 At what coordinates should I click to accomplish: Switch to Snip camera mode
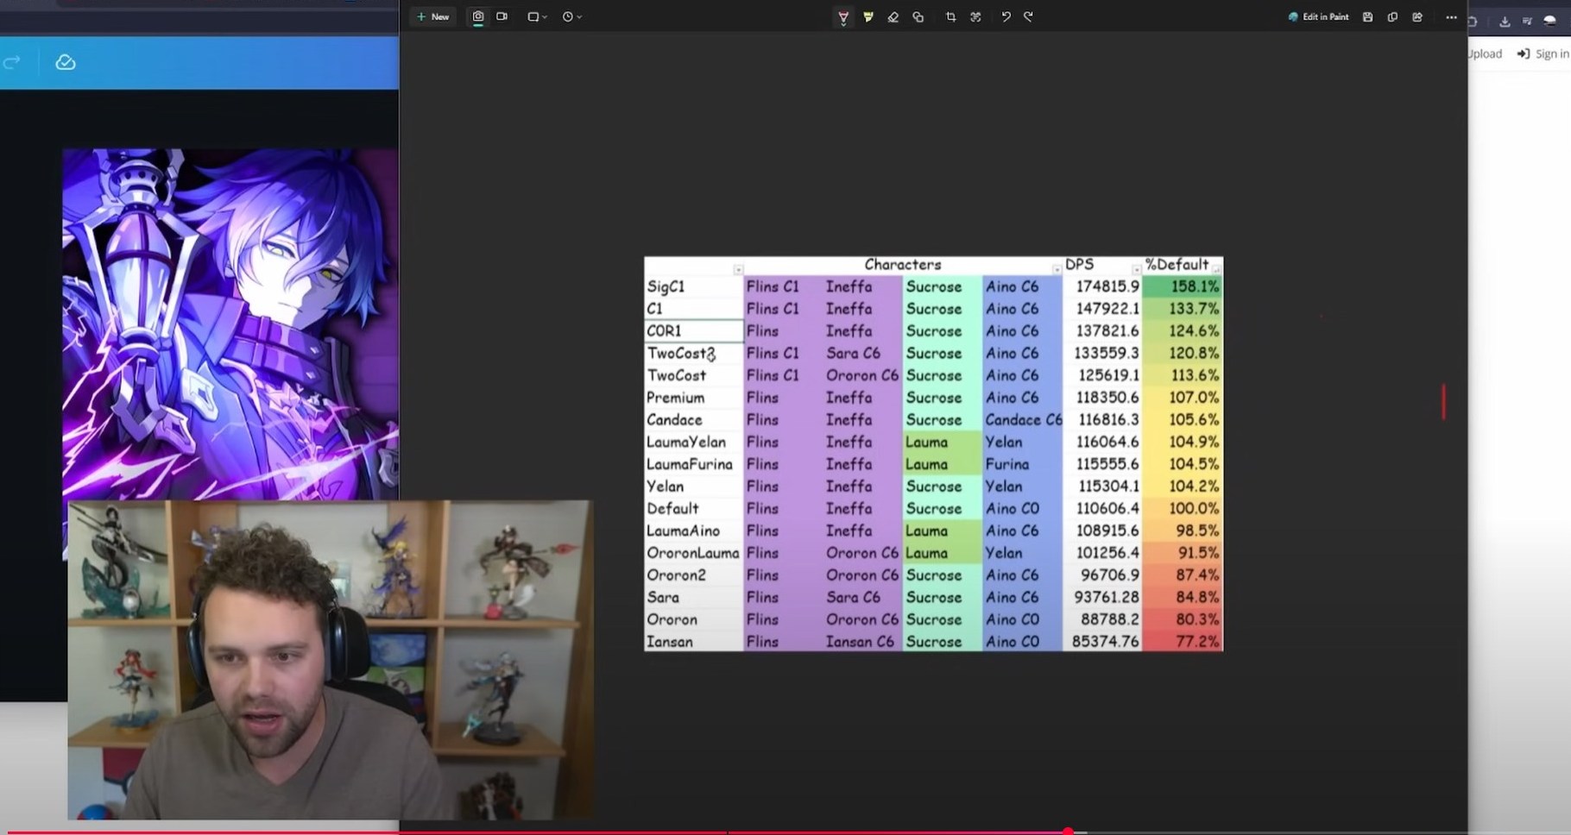[477, 16]
